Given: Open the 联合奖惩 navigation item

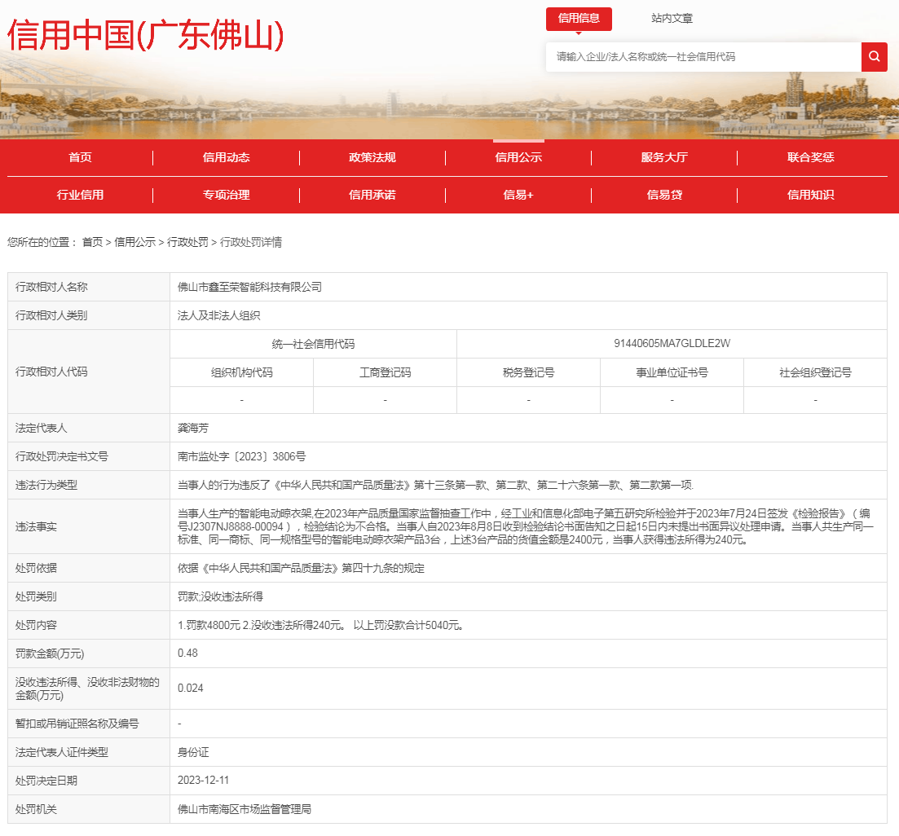Looking at the screenshot, I should (x=811, y=157).
